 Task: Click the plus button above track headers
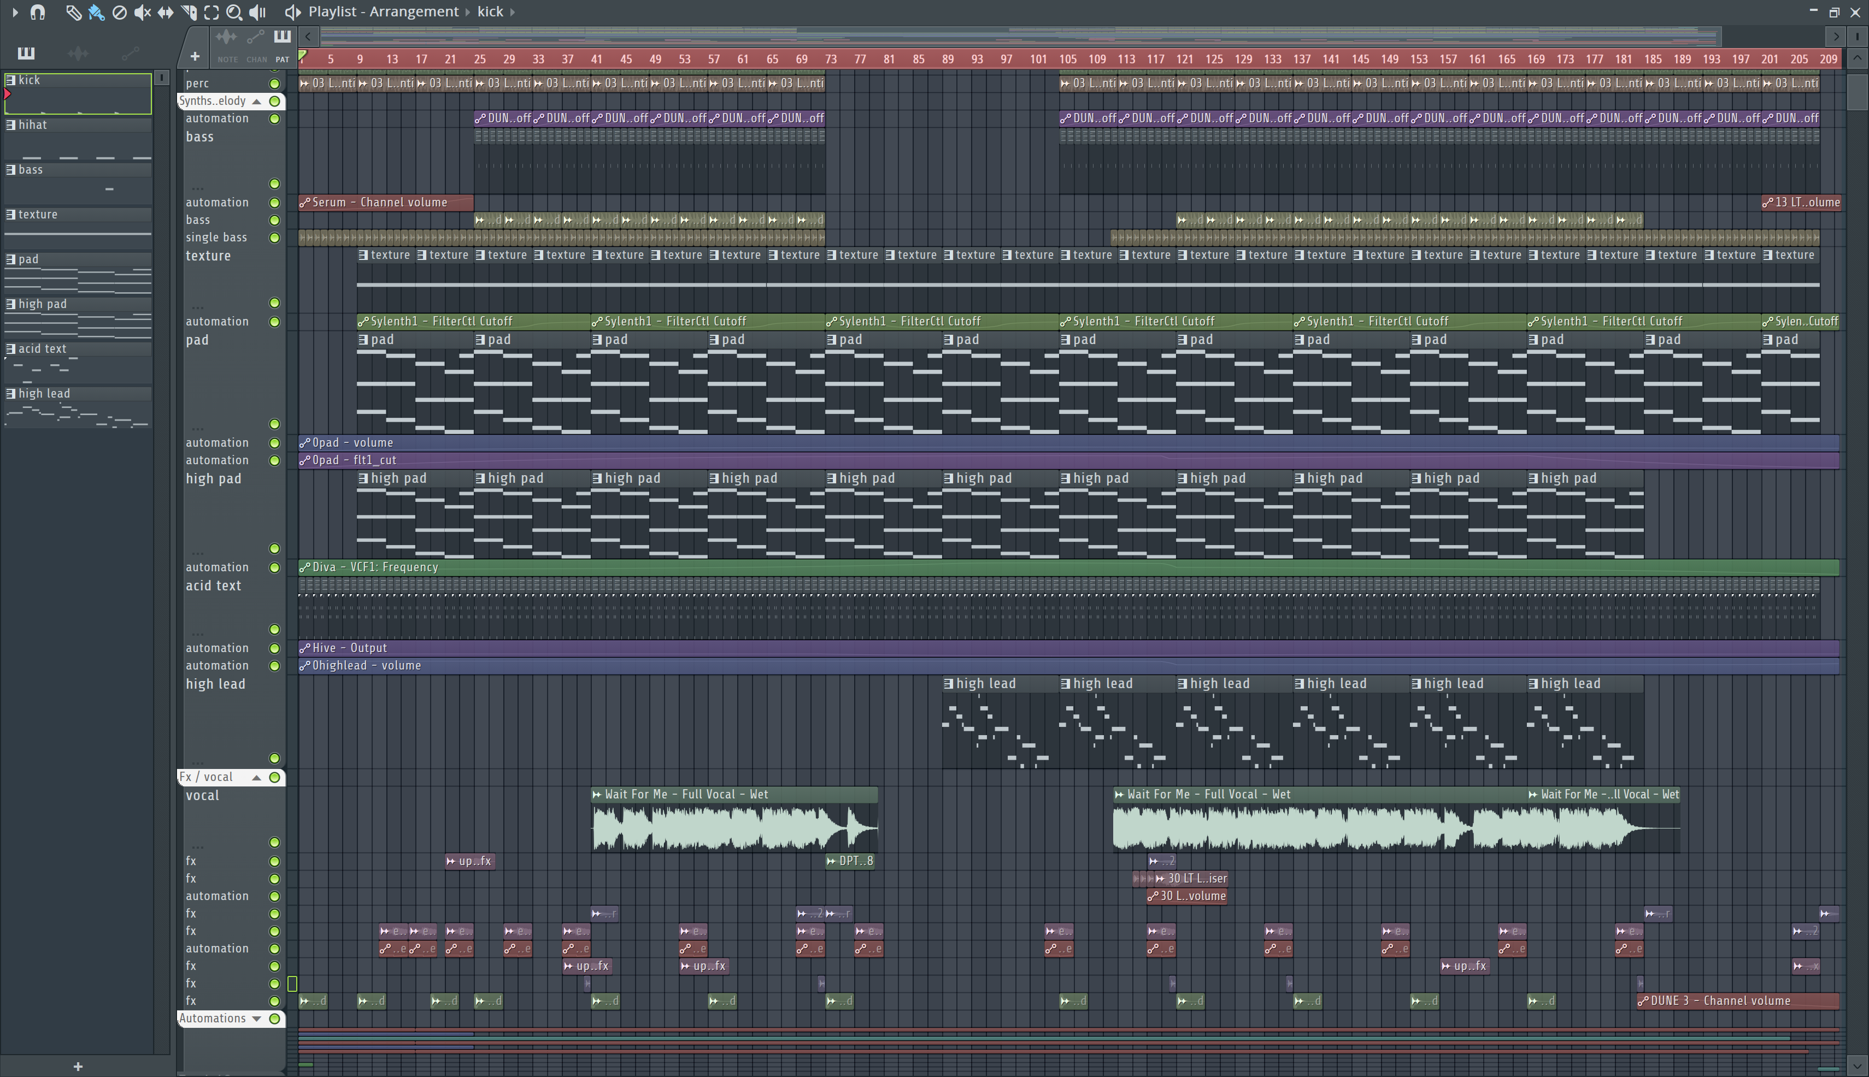click(x=195, y=56)
